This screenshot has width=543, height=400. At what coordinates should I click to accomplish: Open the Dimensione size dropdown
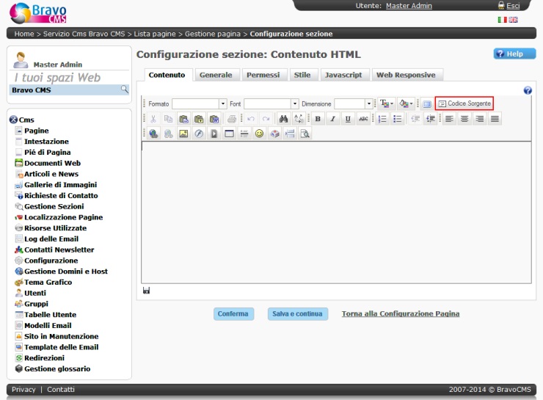(x=354, y=104)
